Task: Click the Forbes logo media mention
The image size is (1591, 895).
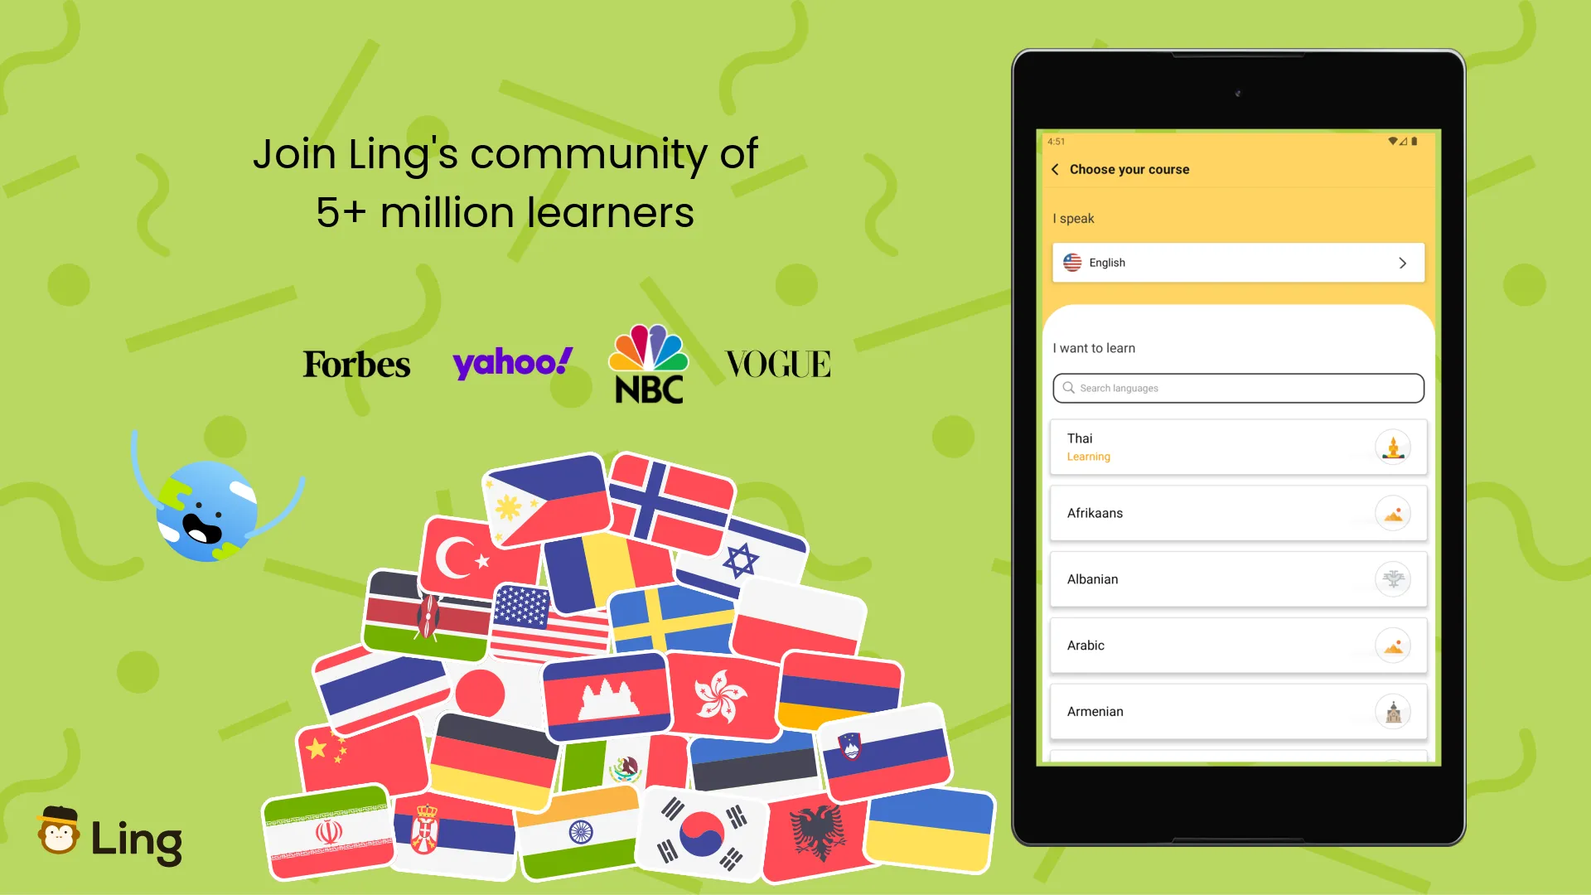Action: 355,363
